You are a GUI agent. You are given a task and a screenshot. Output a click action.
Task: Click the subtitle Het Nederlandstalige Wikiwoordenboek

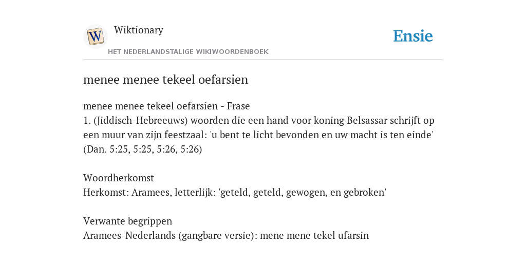[188, 52]
